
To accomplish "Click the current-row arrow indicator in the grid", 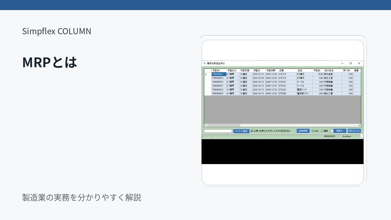I will 206,74.
